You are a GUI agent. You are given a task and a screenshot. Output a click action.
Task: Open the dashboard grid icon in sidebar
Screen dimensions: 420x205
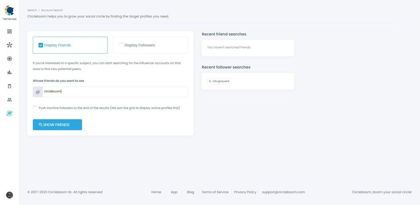coord(10,32)
